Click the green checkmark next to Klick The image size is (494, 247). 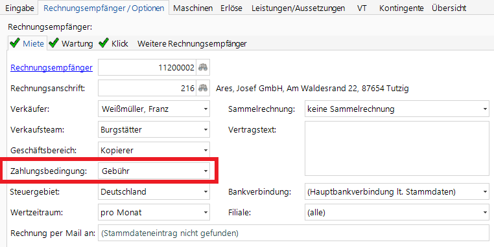click(x=104, y=43)
